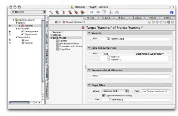This screenshot has width=178, height=116.
Task: Click the forward navigation arrow beside Target: Hammer
Action: coord(59,22)
